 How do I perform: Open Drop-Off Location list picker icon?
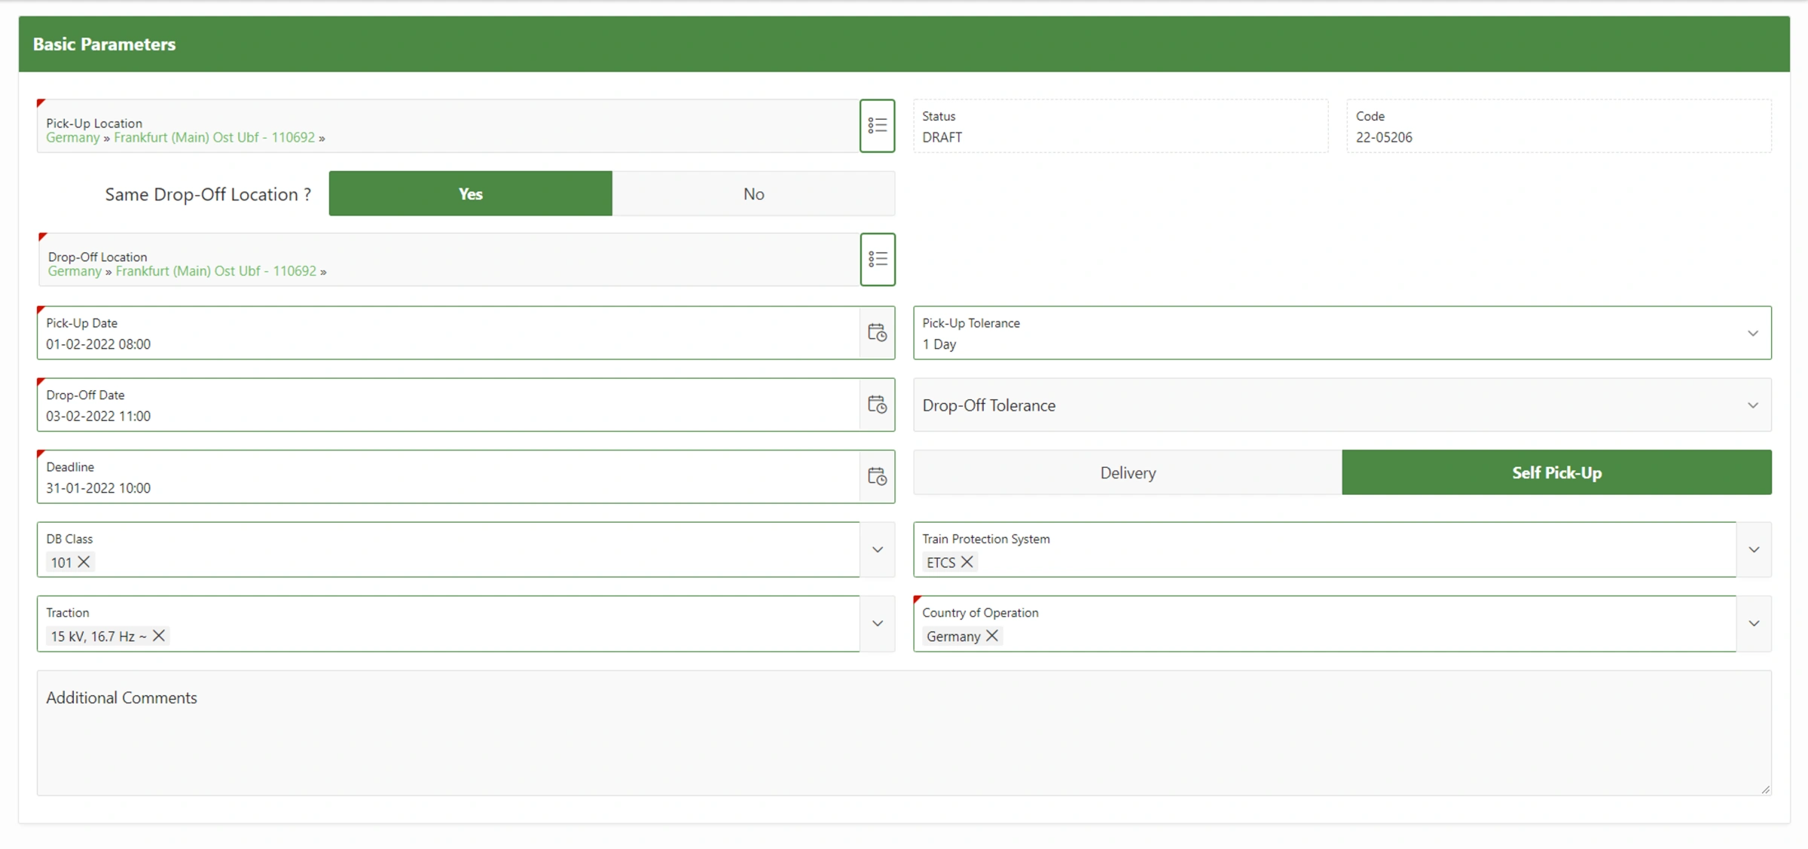tap(878, 259)
